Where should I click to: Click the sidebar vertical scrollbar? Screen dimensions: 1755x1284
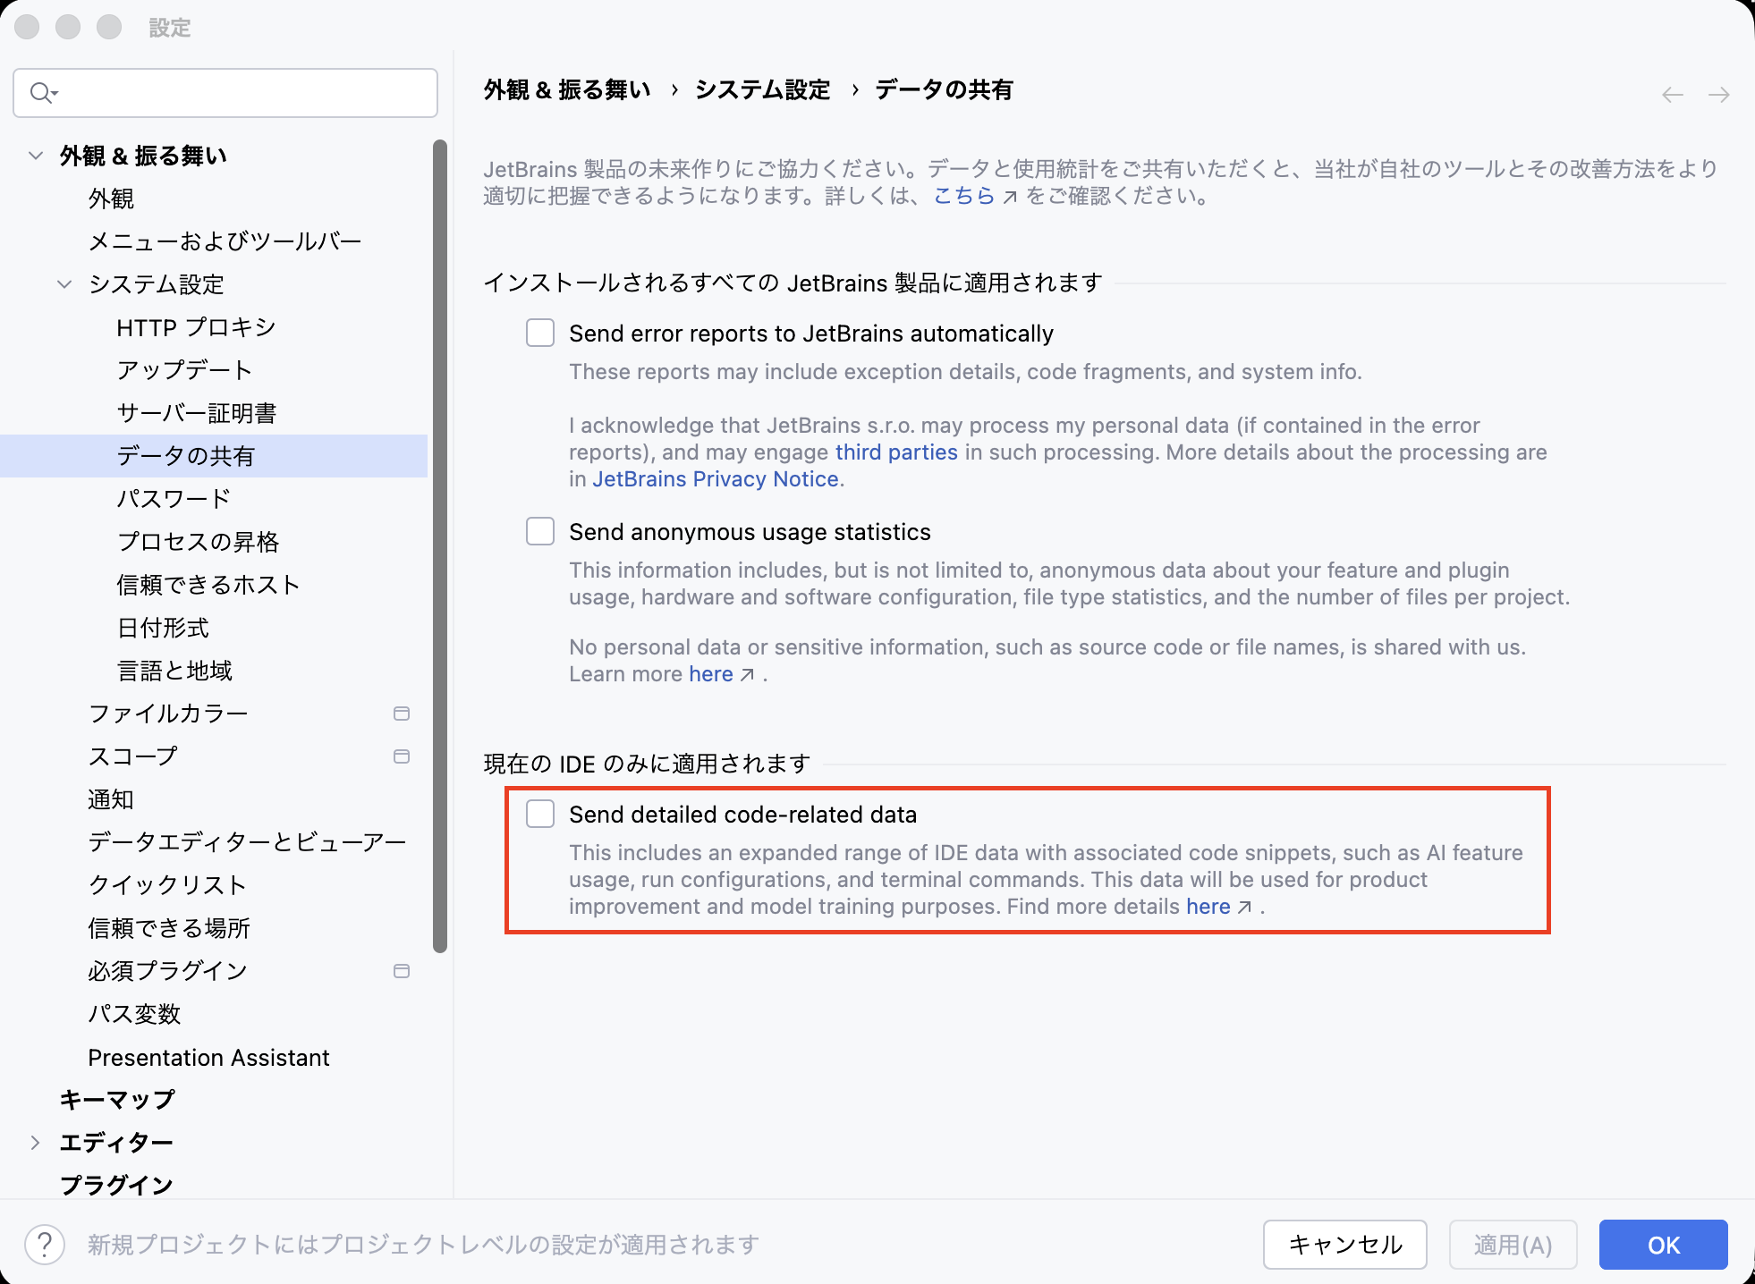(439, 545)
